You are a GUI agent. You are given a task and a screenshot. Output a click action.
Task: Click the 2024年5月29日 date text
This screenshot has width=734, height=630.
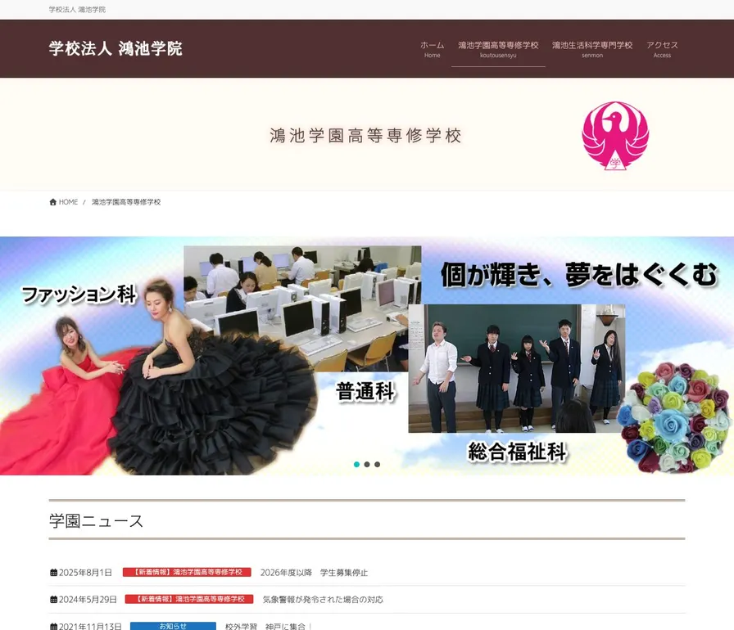tap(88, 599)
